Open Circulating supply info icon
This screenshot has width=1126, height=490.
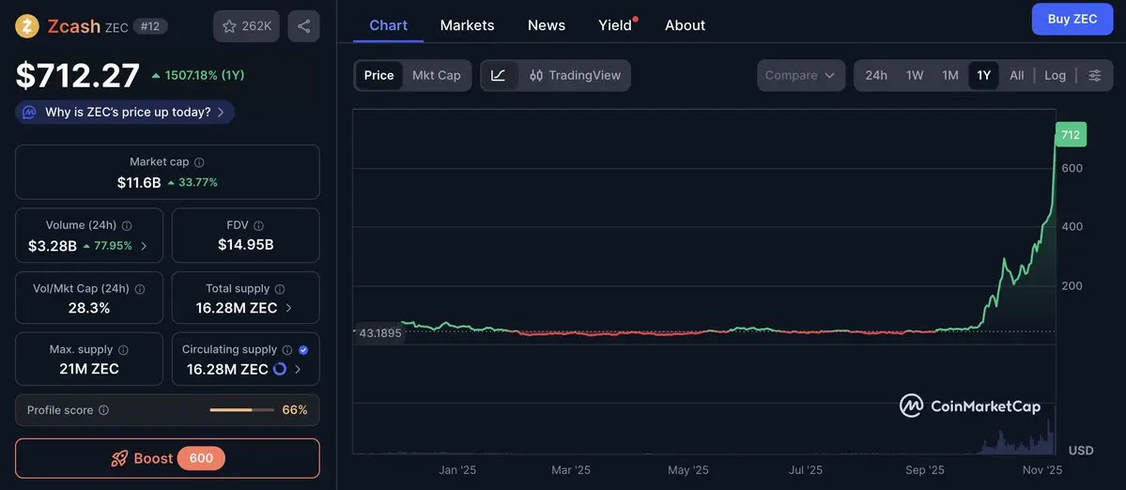pyautogui.click(x=287, y=349)
